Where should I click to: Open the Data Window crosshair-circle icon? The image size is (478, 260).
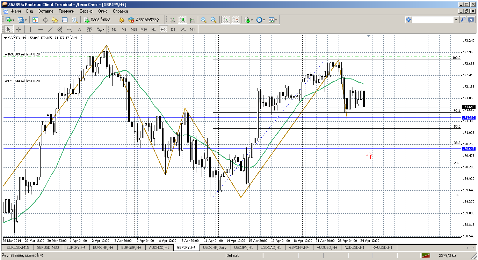coord(45,20)
